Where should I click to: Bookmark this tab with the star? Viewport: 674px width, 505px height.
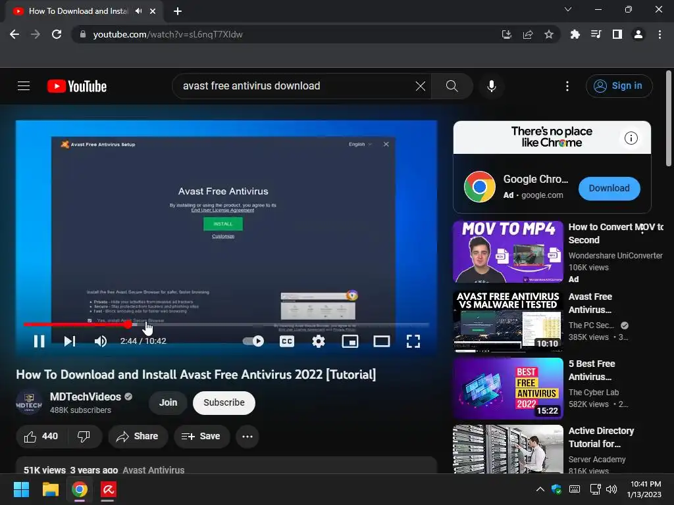pyautogui.click(x=549, y=34)
